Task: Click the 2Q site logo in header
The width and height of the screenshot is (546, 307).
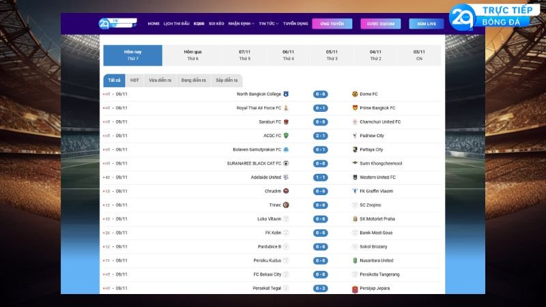Action: tap(117, 23)
